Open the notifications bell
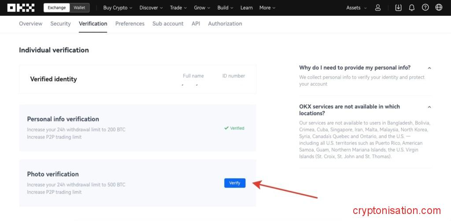 pyautogui.click(x=412, y=7)
